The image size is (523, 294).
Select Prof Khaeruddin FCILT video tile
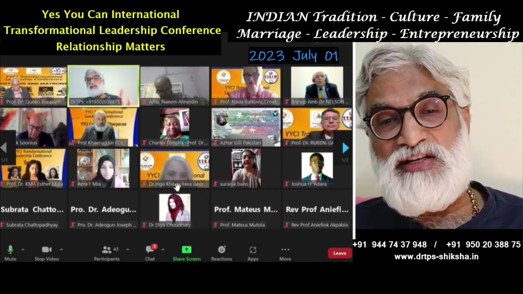[x=103, y=127]
